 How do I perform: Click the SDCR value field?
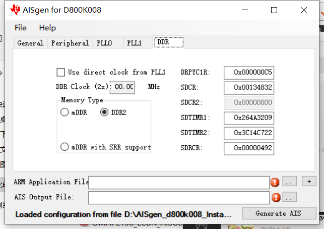pos(249,88)
